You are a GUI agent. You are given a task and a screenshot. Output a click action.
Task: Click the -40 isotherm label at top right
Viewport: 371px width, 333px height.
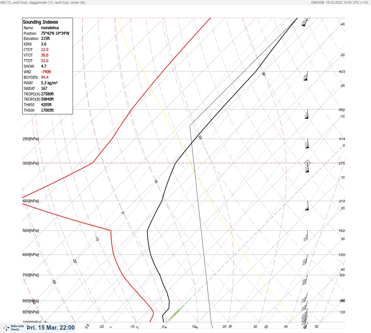[343, 24]
